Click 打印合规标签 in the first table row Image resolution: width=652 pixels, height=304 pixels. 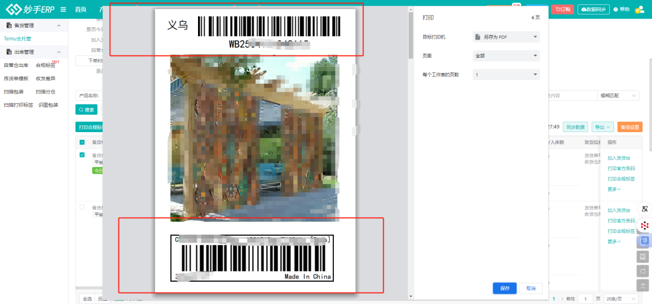pos(621,179)
